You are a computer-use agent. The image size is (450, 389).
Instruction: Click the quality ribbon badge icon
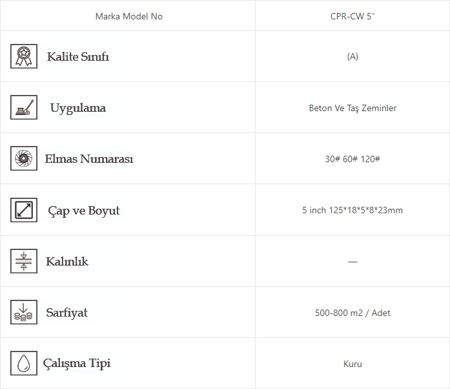coord(24,56)
